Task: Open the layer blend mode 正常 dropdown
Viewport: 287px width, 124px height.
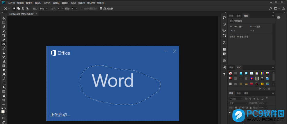Action: click(x=238, y=103)
